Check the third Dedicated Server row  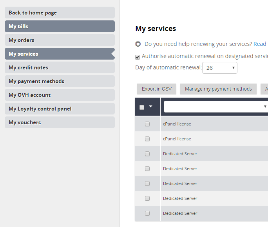coord(147,183)
